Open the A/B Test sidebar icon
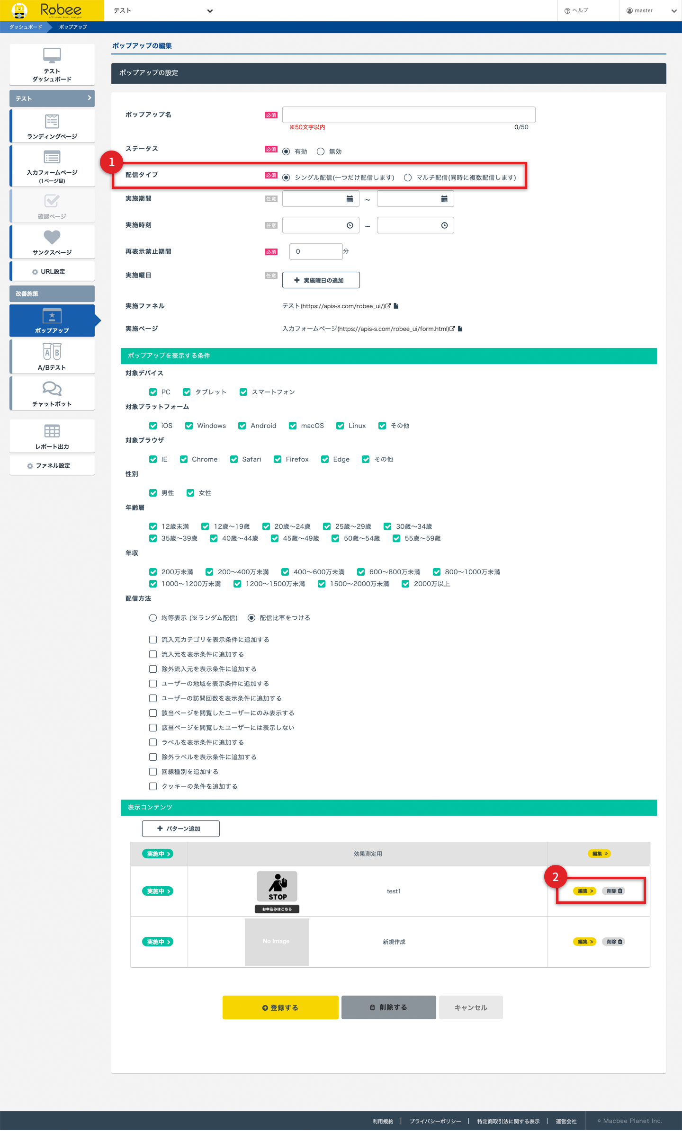This screenshot has width=682, height=1131. [x=52, y=352]
